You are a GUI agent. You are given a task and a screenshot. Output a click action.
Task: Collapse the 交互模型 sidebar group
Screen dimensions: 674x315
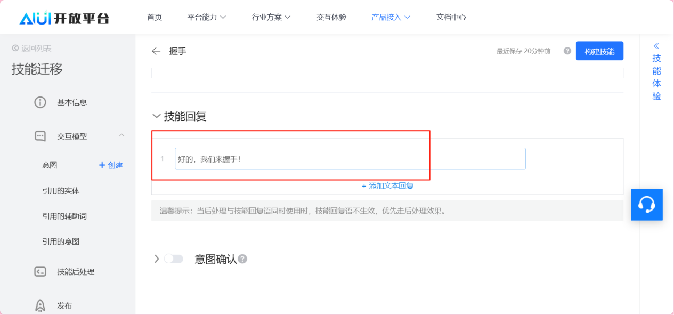[x=121, y=136]
